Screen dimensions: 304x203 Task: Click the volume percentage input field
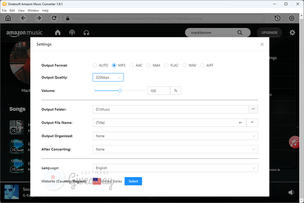[159, 91]
